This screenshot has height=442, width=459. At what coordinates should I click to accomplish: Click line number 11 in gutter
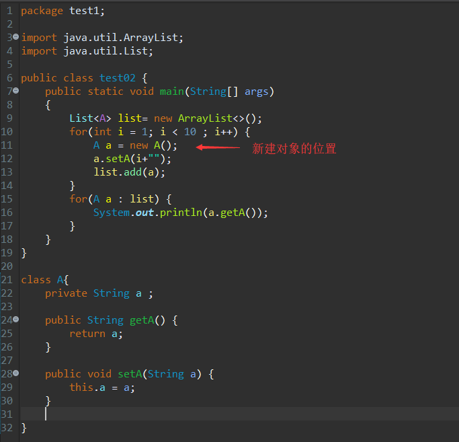pos(7,145)
